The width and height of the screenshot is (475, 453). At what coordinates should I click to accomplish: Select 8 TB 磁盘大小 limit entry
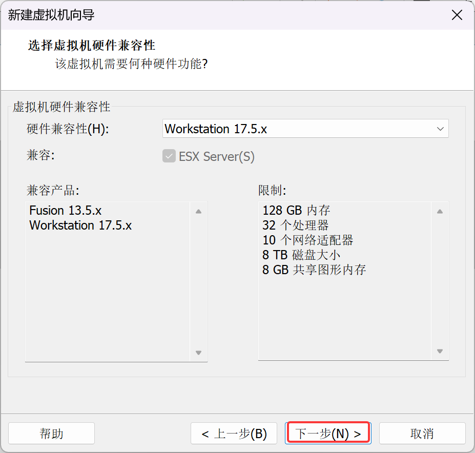[301, 255]
